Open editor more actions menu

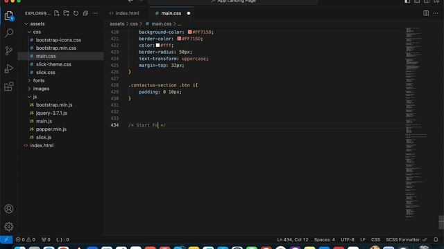(x=436, y=13)
